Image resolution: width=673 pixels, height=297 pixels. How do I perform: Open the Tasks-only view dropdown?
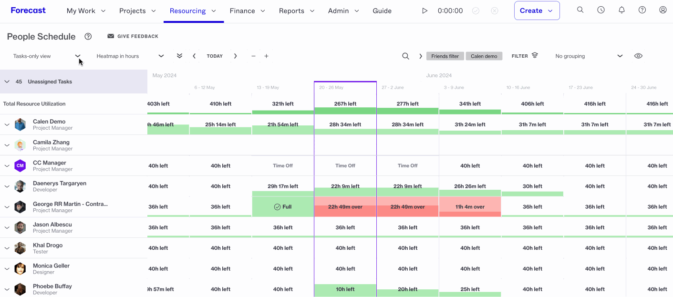click(47, 56)
